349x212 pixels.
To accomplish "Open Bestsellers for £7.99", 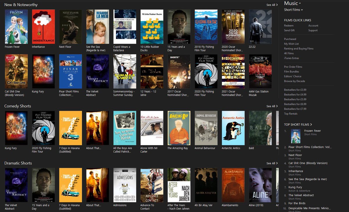I will coord(295,109).
